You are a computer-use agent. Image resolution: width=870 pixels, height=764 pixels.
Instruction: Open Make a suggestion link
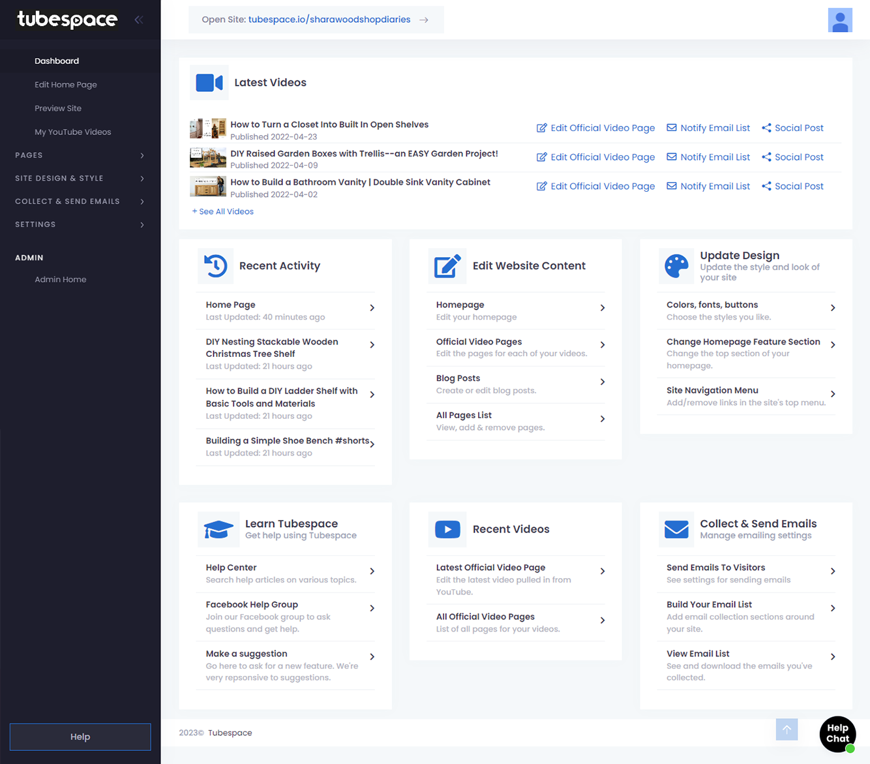[x=286, y=665]
